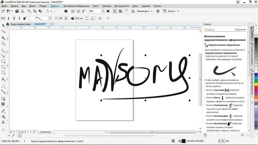Viewport: 258px width, 145px height.
Task: Enable Expression mode in property bar
Action: click(25, 18)
